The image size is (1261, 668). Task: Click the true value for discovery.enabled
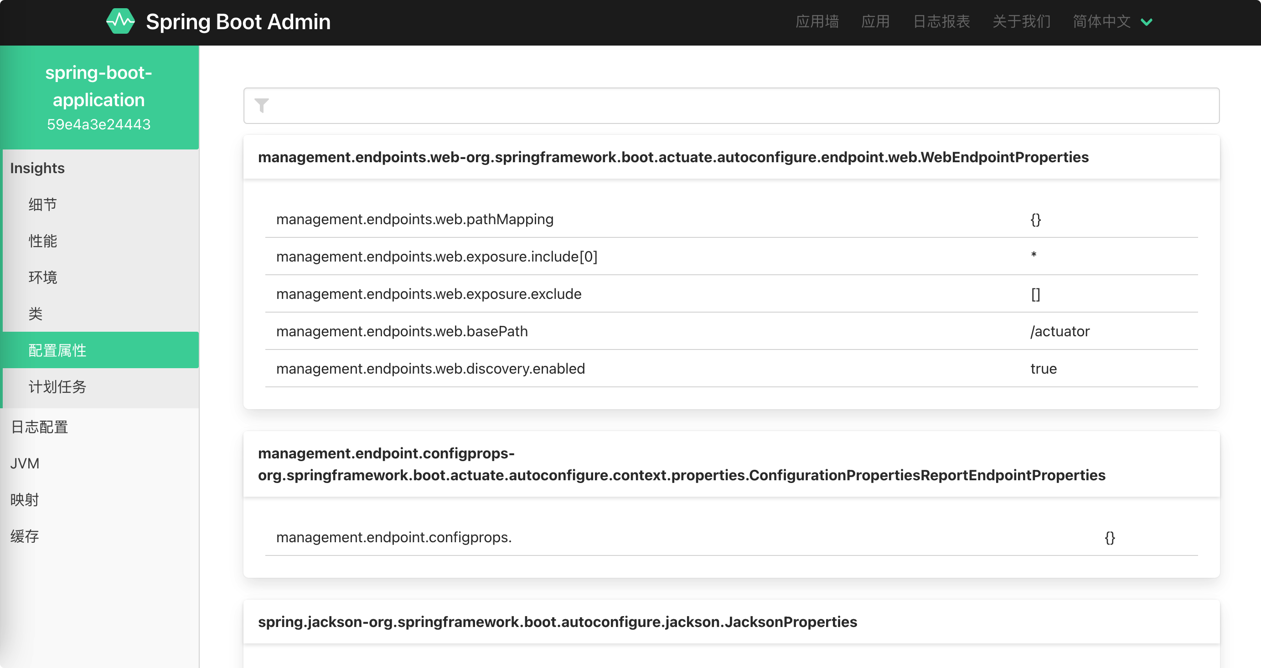1043,369
